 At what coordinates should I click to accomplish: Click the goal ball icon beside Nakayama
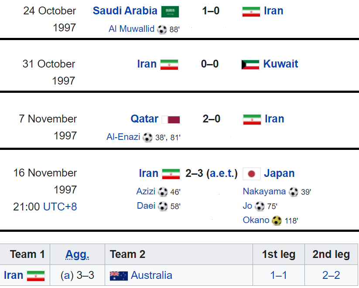[293, 192]
